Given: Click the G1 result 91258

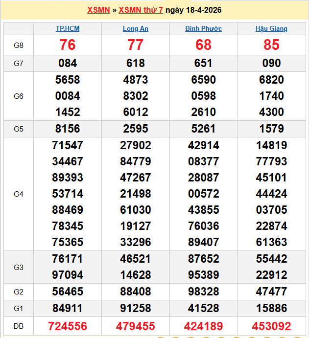Looking at the screenshot, I should 135,309.
